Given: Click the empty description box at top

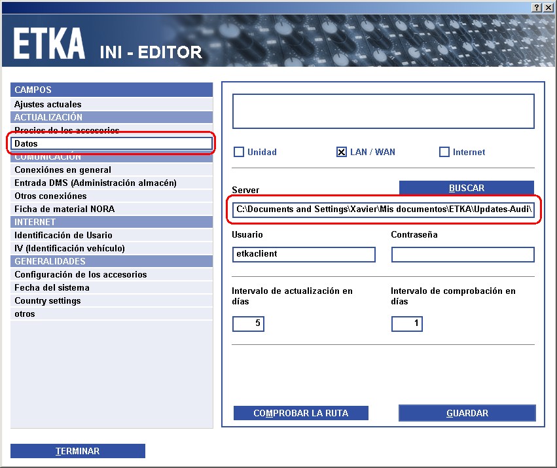Looking at the screenshot, I should [x=384, y=111].
